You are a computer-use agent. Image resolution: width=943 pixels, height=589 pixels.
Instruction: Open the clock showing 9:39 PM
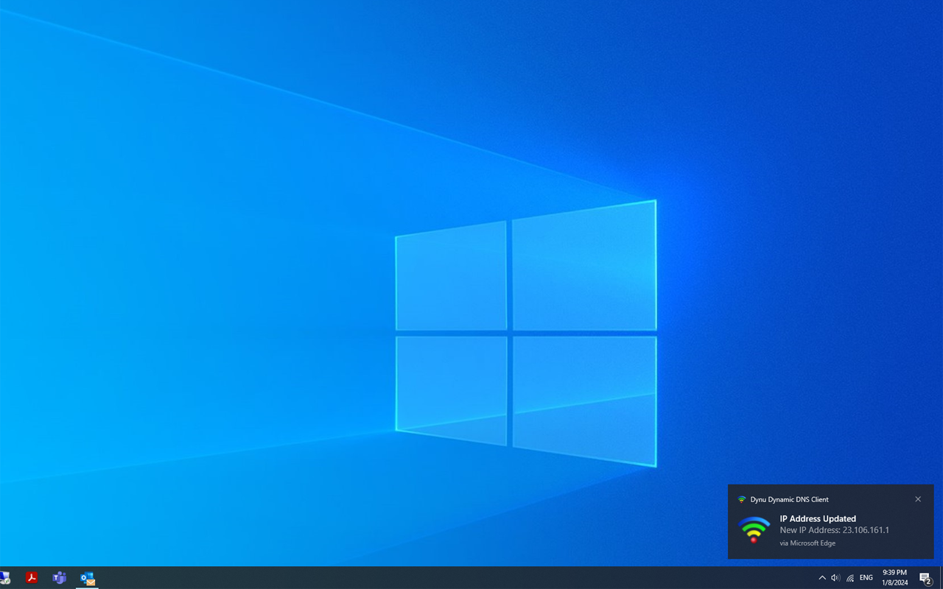tap(894, 577)
